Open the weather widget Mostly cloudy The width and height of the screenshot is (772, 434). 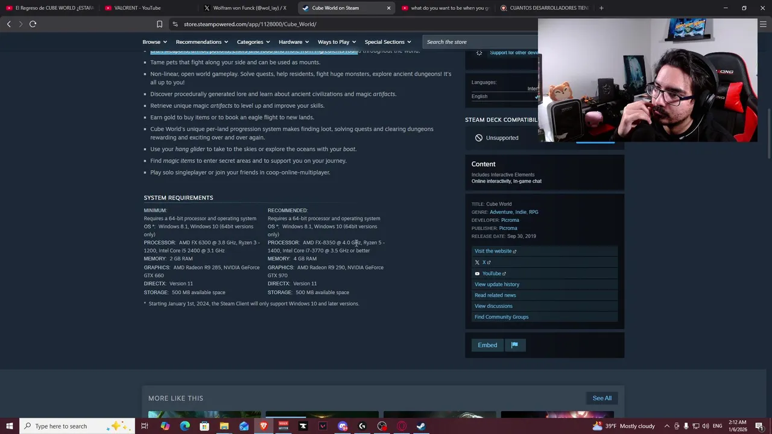click(x=624, y=426)
